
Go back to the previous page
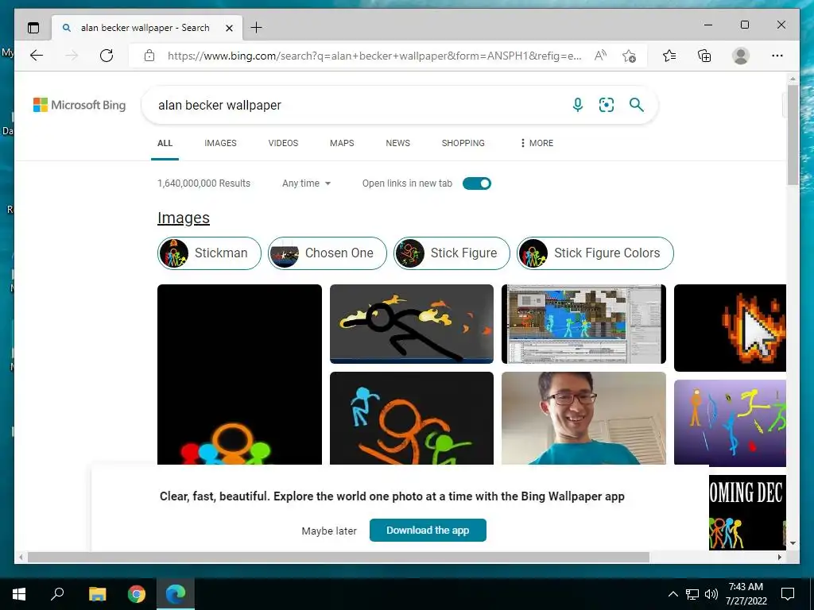[37, 56]
